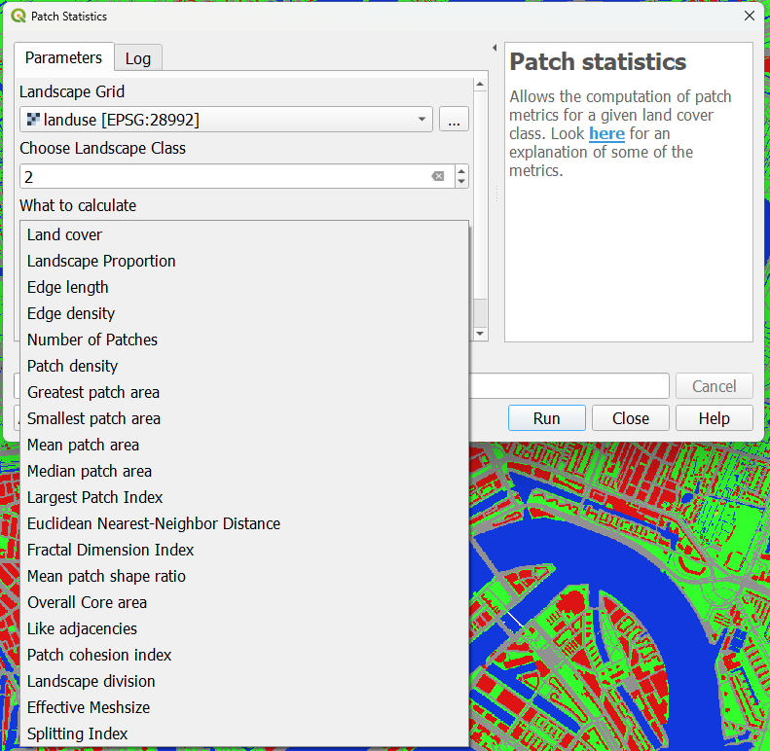Close the Patch Statistics window
The image size is (770, 751).
(749, 17)
